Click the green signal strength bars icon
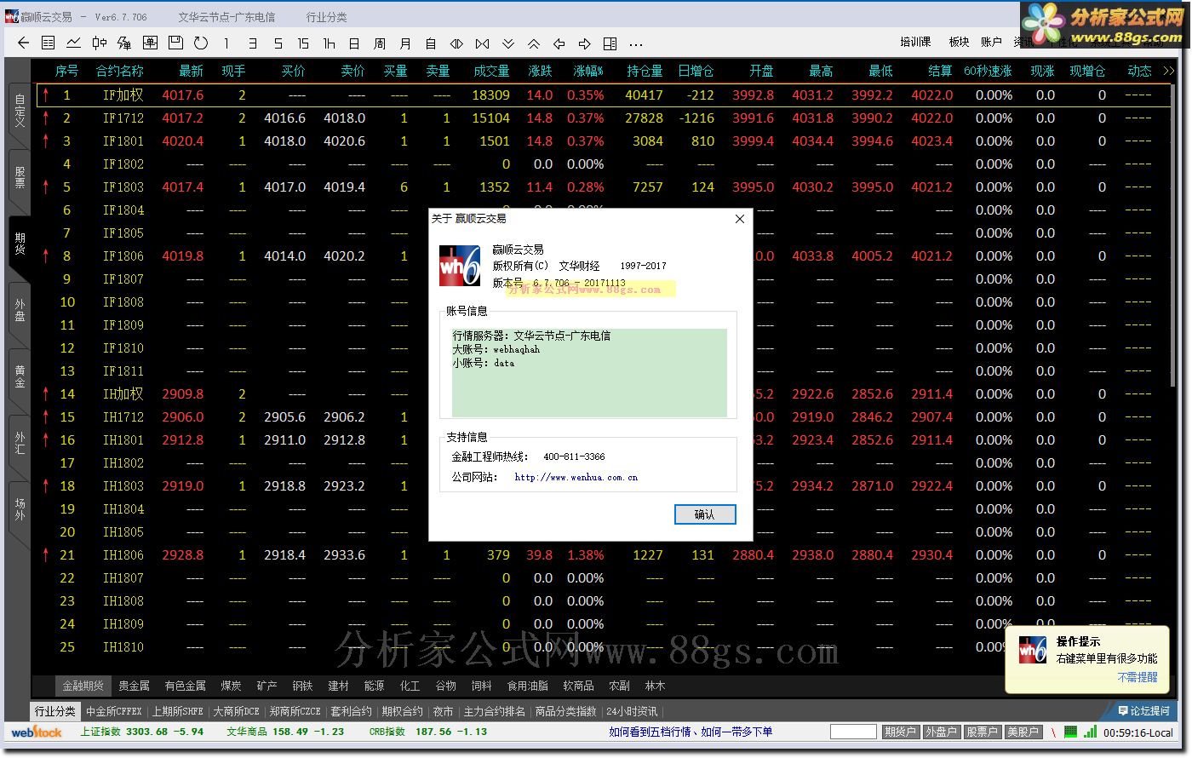This screenshot has height=758, width=1192. [x=1089, y=732]
